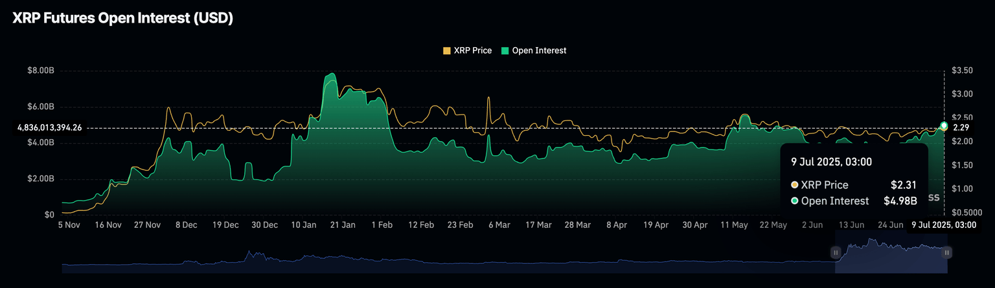This screenshot has width=995, height=288.
Task: Click the 5 Nov x-axis label
Action: pyautogui.click(x=69, y=225)
